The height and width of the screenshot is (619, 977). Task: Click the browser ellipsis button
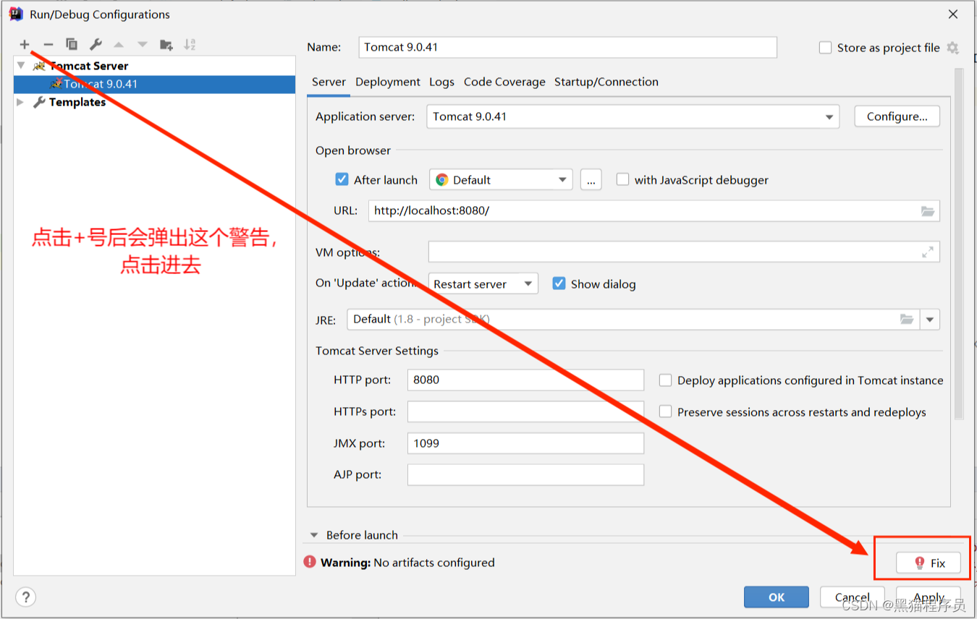tap(591, 180)
